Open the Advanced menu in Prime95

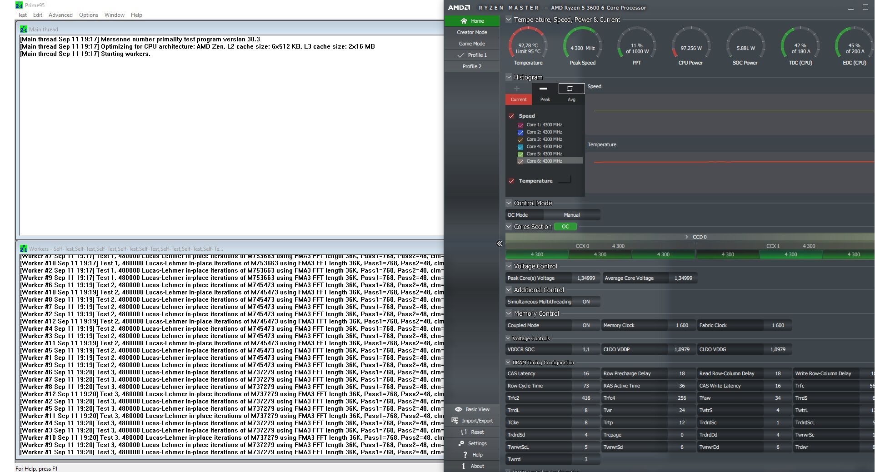(x=60, y=15)
